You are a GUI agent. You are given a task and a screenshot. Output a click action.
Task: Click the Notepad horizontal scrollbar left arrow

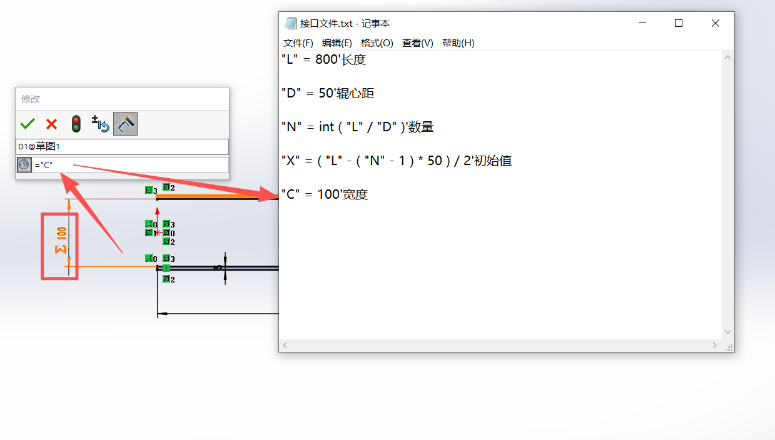285,346
